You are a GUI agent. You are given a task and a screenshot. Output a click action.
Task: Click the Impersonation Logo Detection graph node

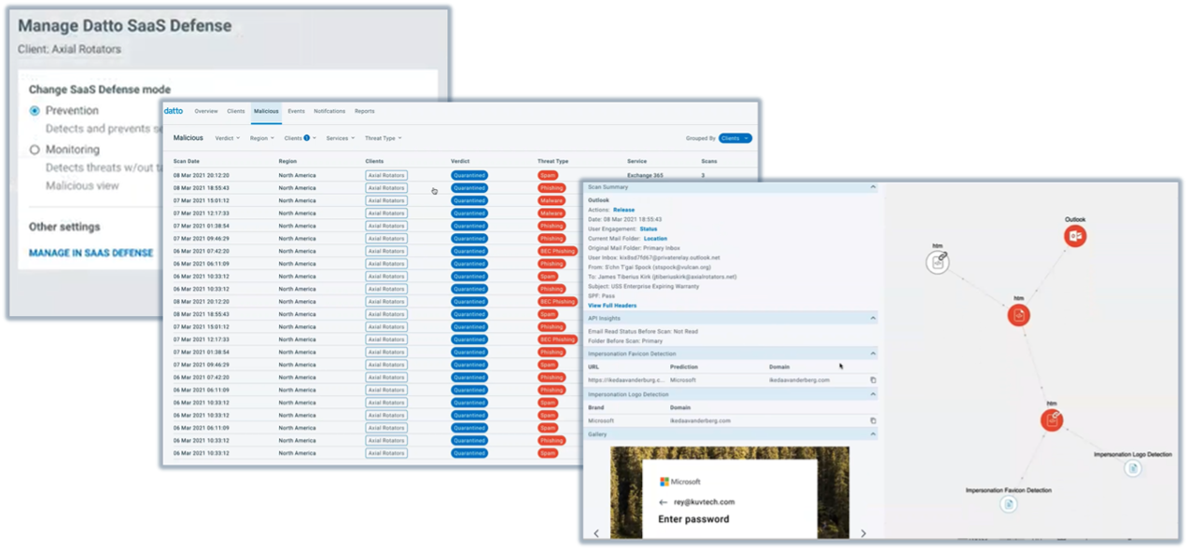pos(1133,468)
